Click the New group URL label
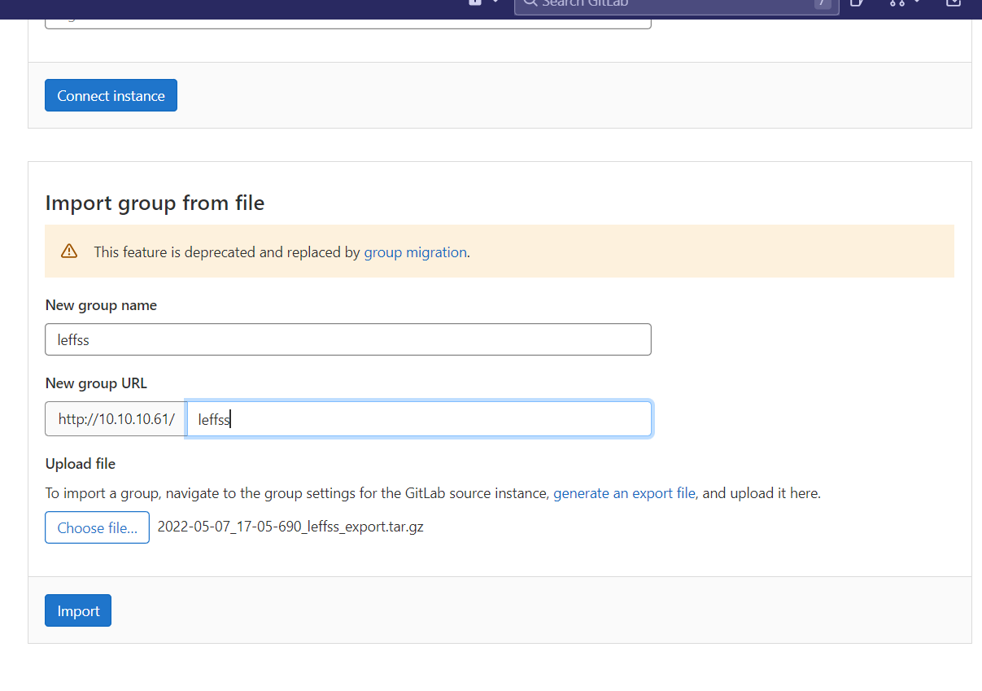Image resolution: width=982 pixels, height=691 pixels. point(96,383)
